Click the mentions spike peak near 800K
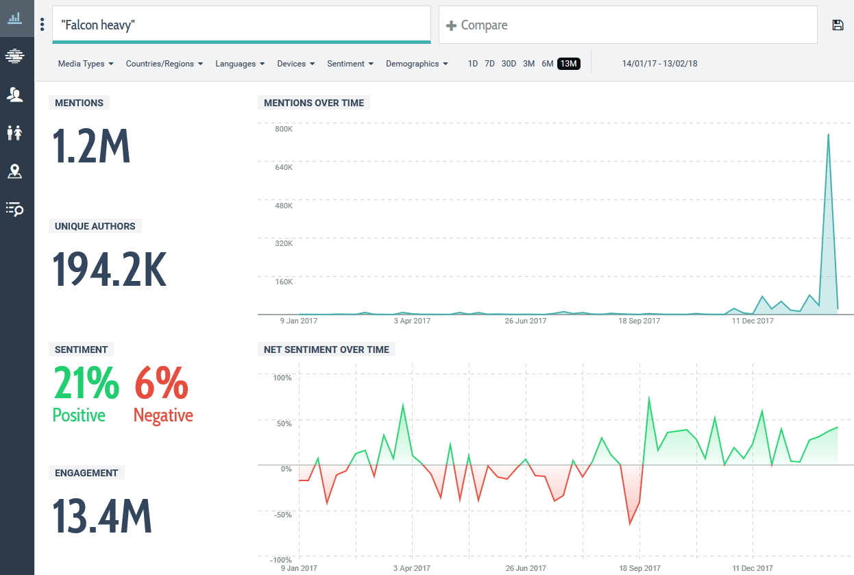 [x=828, y=134]
